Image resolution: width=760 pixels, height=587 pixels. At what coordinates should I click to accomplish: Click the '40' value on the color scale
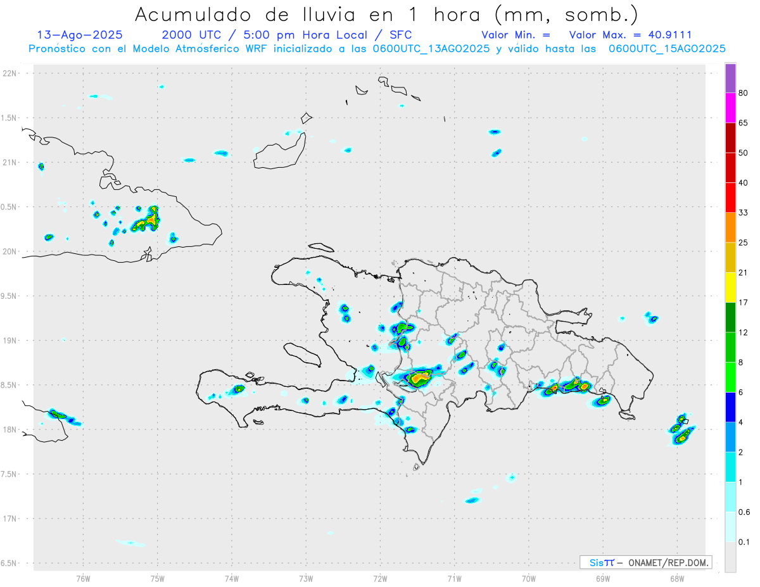pos(744,183)
